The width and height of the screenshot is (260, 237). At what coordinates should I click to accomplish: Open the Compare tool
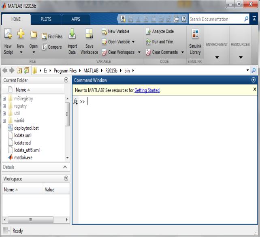(x=52, y=47)
